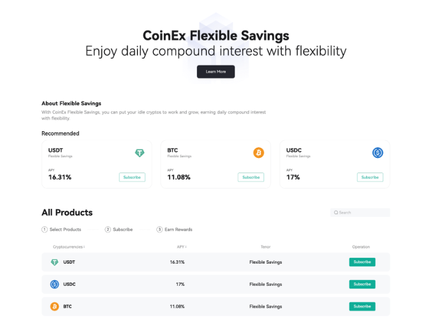Viewport: 435px width, 326px height.
Task: Click the USDT Tether icon in Recommended card
Action: click(140, 153)
